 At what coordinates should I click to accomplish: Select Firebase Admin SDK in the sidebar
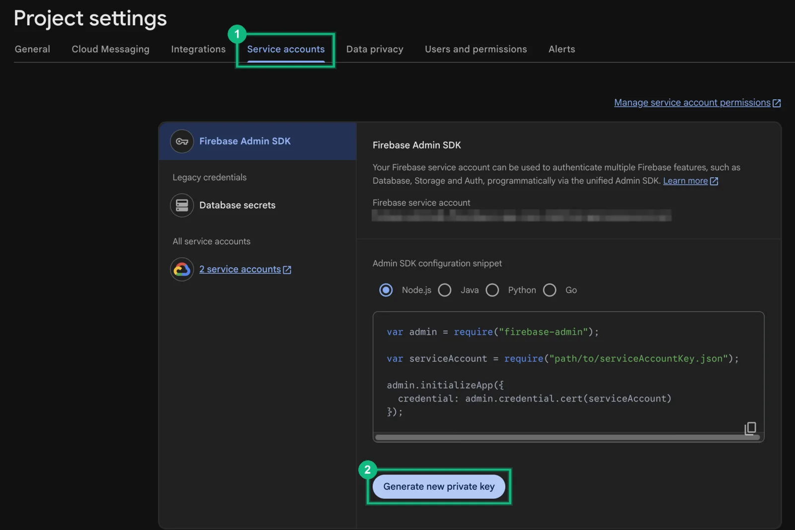[257, 142]
